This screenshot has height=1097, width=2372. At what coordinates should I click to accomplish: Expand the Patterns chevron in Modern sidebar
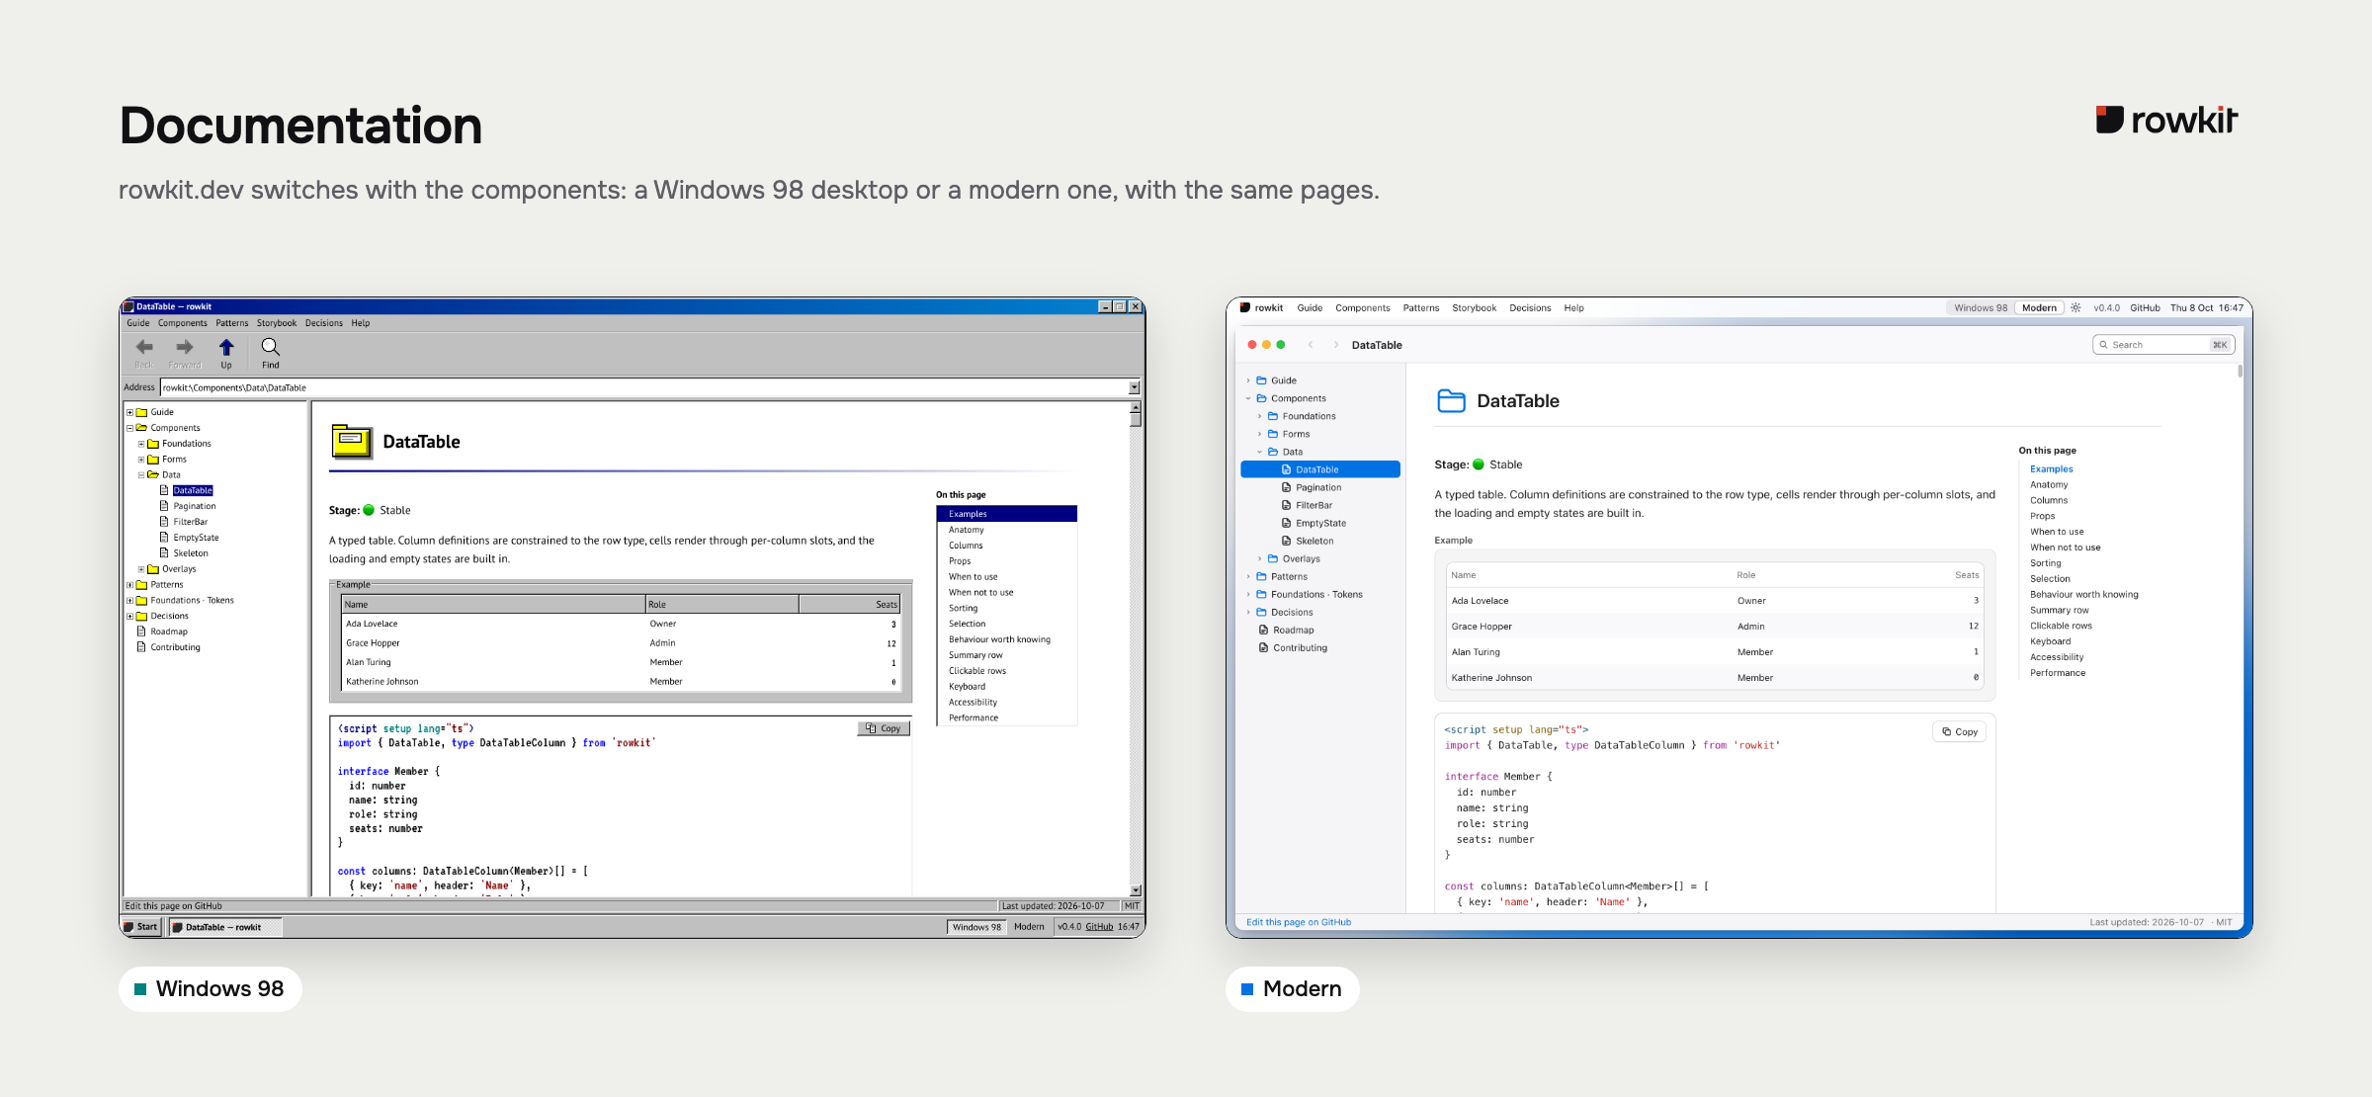(1248, 577)
